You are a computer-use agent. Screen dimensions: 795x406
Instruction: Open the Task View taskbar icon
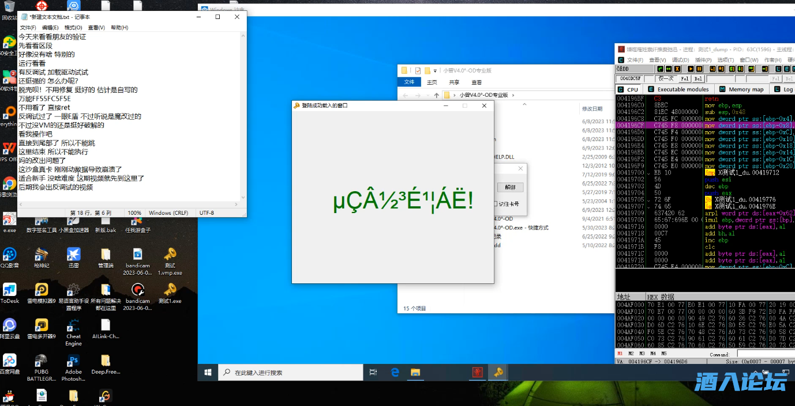(x=373, y=373)
